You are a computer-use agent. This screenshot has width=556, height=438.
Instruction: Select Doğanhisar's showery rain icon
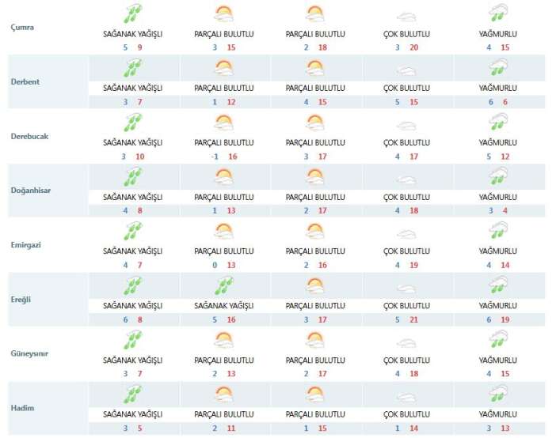(133, 177)
